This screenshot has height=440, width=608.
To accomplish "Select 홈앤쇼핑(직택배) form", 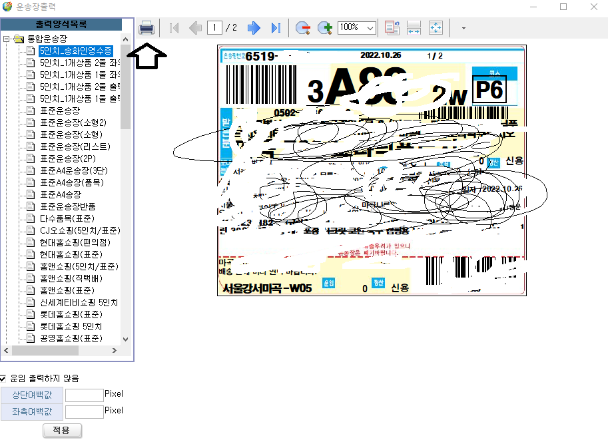I will (71, 278).
